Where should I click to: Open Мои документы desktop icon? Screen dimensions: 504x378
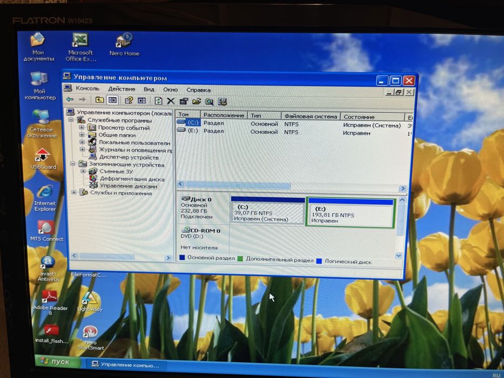pyautogui.click(x=38, y=47)
